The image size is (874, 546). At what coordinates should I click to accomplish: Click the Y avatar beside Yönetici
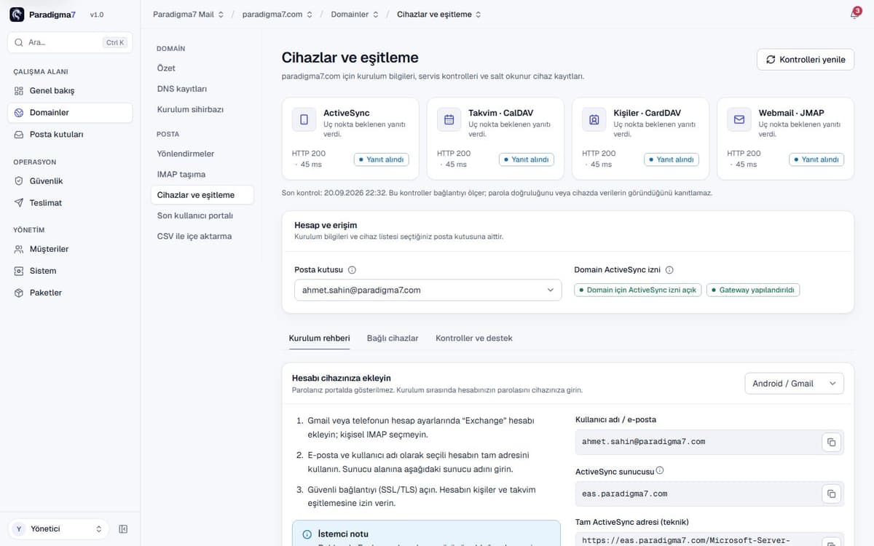click(19, 529)
